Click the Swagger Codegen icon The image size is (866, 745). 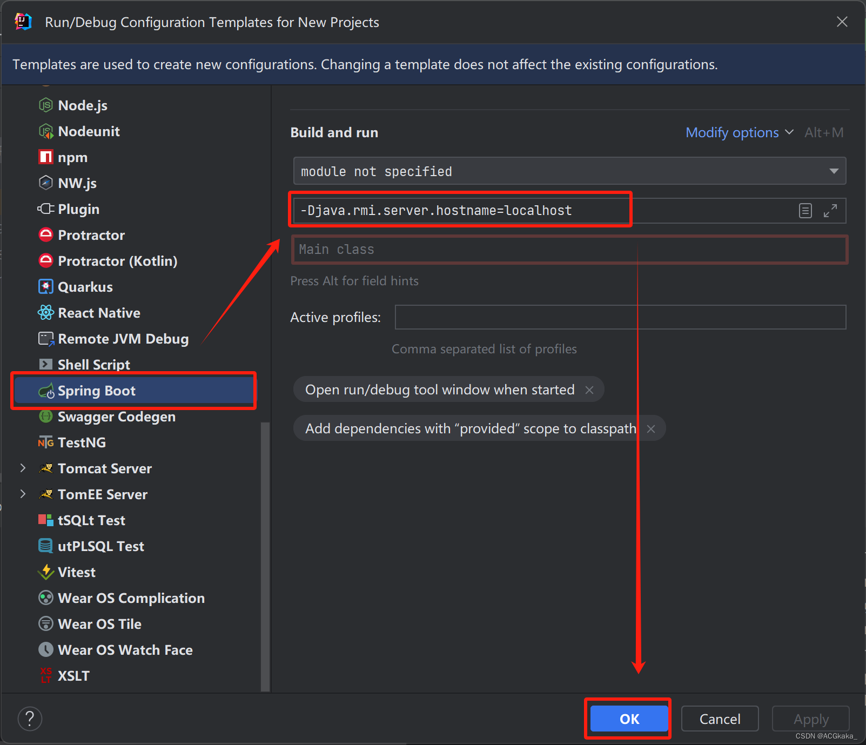(x=46, y=417)
